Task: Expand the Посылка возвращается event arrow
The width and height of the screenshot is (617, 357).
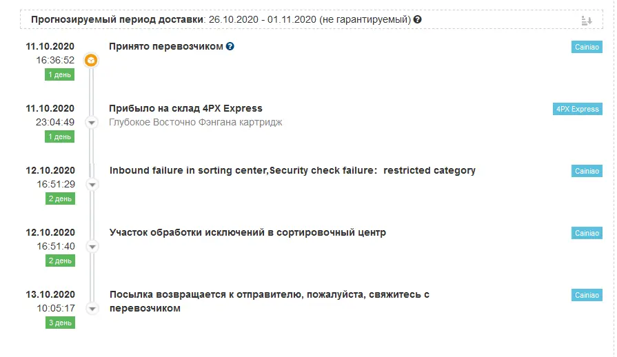Action: 92,309
